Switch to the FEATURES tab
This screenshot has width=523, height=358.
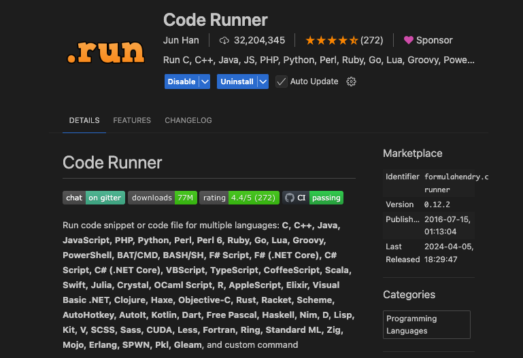click(x=132, y=120)
